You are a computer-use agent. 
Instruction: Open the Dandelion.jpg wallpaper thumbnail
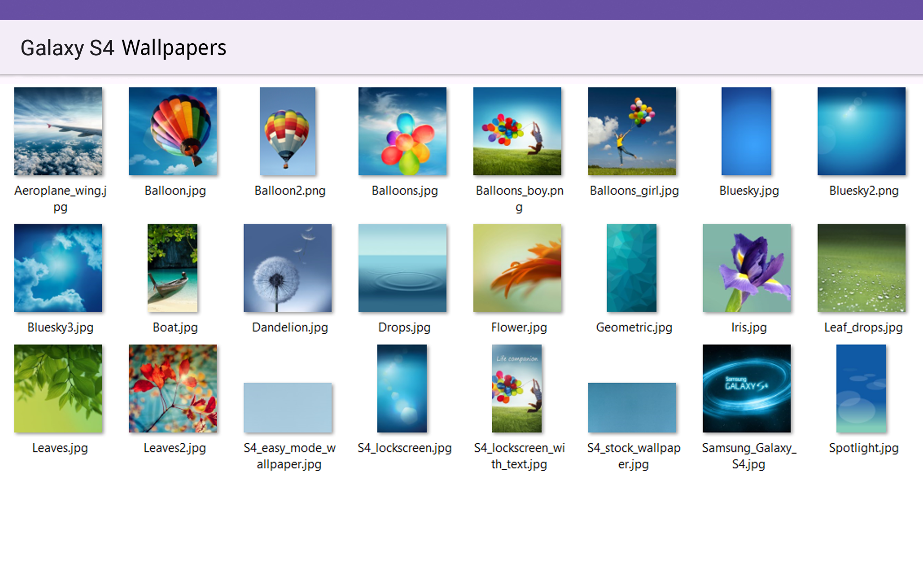coord(287,268)
